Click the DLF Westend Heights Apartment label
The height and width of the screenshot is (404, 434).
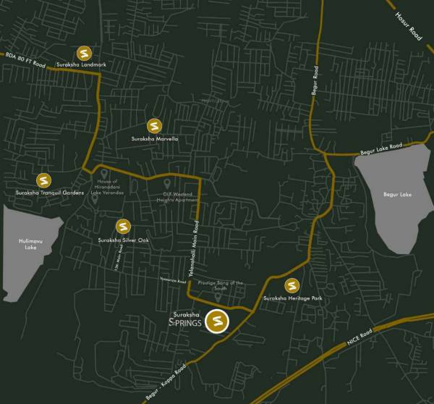178,197
